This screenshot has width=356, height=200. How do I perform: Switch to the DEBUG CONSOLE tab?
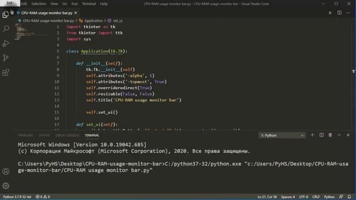click(x=67, y=136)
